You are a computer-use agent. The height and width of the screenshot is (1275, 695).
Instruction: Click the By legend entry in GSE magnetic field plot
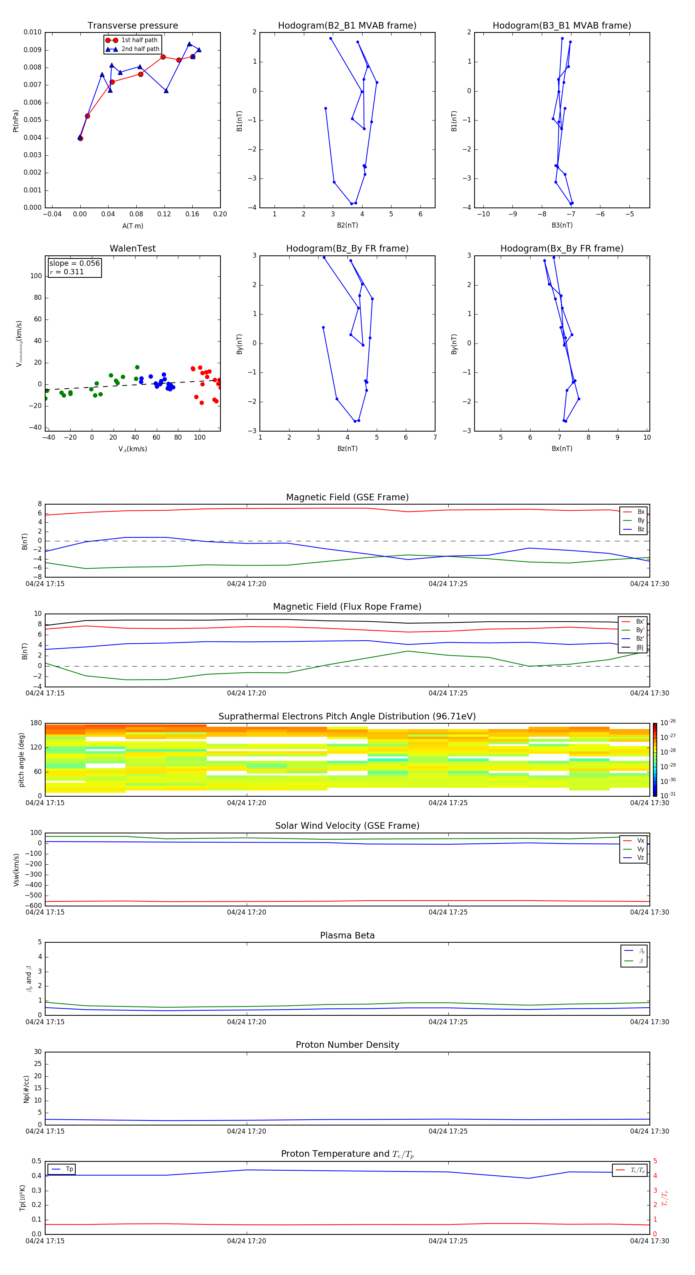(x=634, y=520)
